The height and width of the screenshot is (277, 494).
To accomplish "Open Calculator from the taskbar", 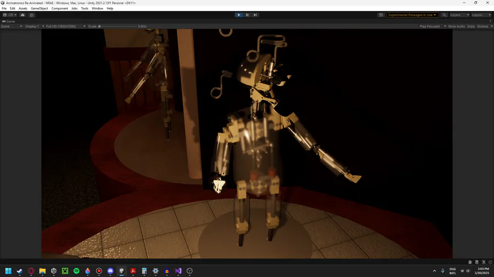I will 144,271.
